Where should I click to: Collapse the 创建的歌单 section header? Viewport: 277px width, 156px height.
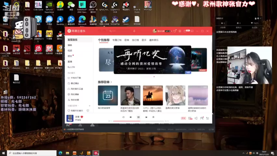[x=73, y=106]
